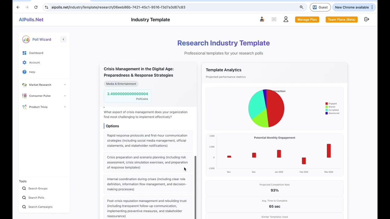
Task: Click the Consumer Pulse icon
Action: coord(24,96)
